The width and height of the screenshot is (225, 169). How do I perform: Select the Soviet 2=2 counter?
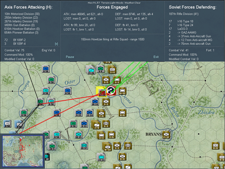coord(128,146)
